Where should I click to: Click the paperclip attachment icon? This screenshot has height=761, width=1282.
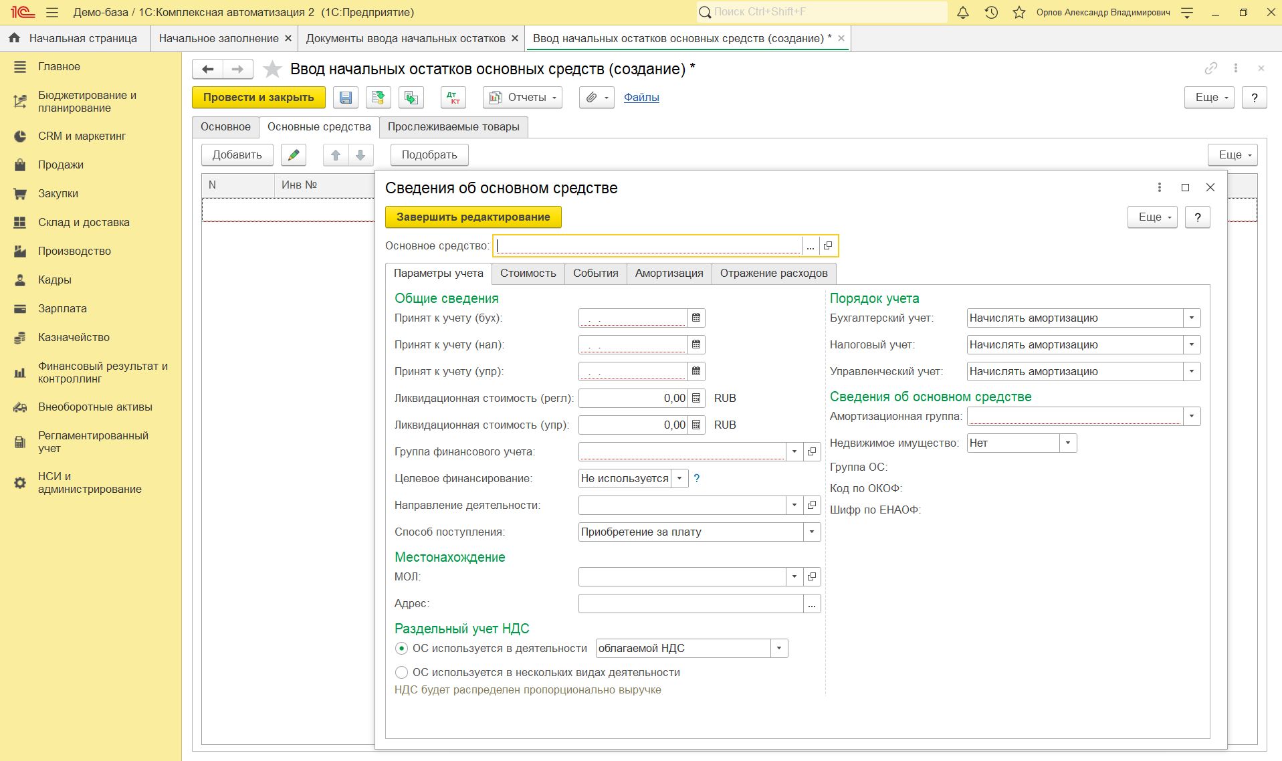tap(591, 98)
